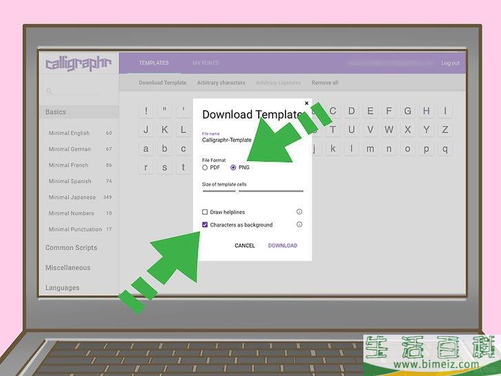Click the uppercase J character cell

pyautogui.click(x=146, y=129)
